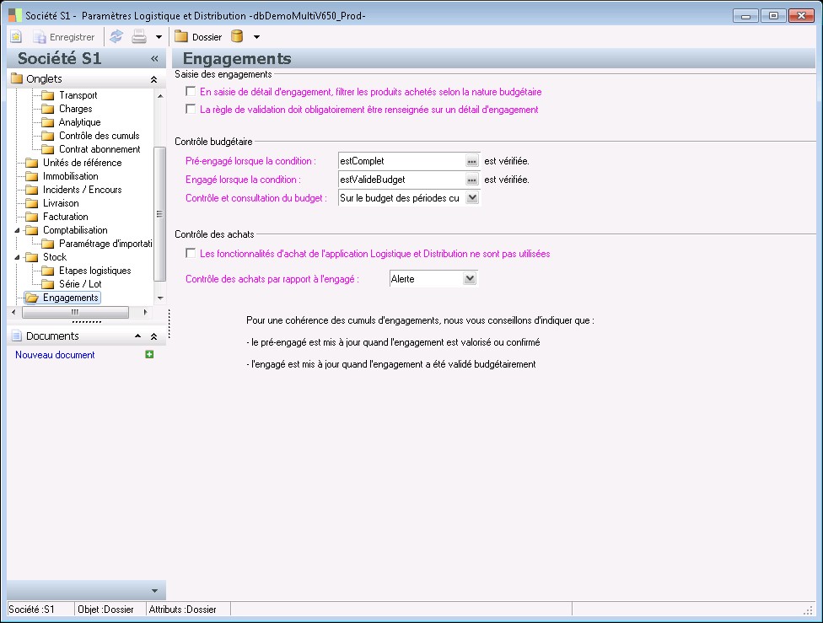Click the Objet :Dossier status bar entry
Screen dimensions: 823x623
click(x=105, y=610)
